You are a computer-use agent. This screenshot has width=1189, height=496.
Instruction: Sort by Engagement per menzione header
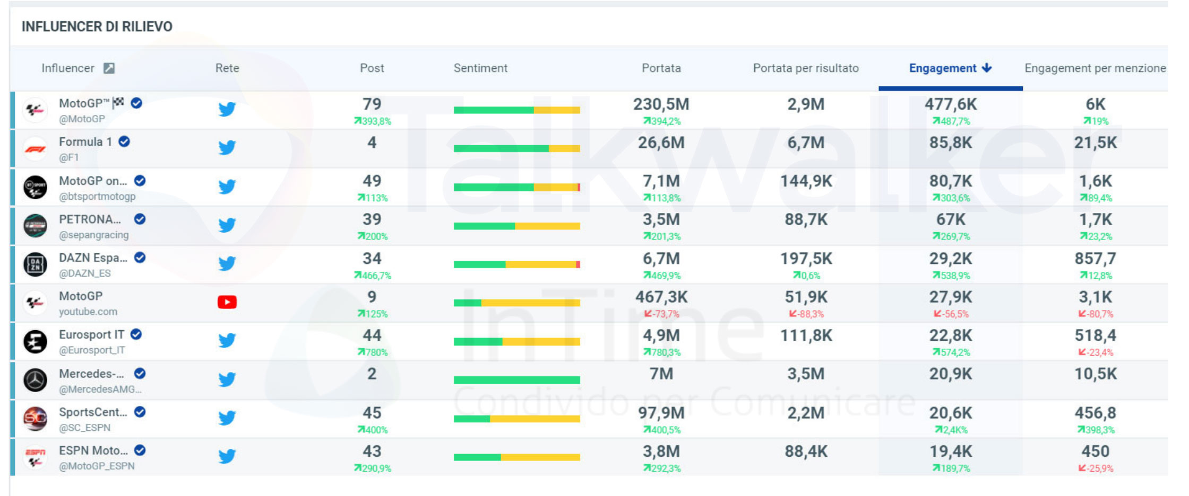click(x=1095, y=68)
